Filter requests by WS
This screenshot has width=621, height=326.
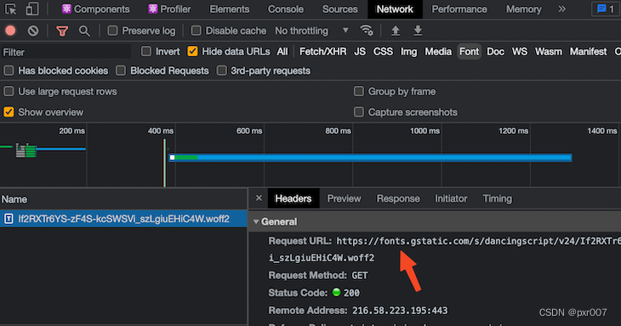click(x=520, y=51)
